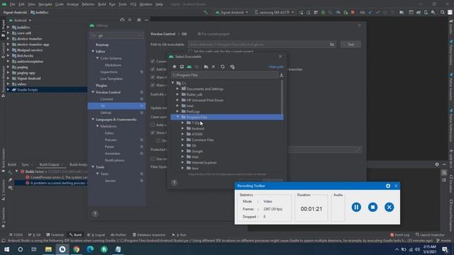Open the samsung device selector dropdown
Viewport: 454px width, 255px height.
(275, 13)
